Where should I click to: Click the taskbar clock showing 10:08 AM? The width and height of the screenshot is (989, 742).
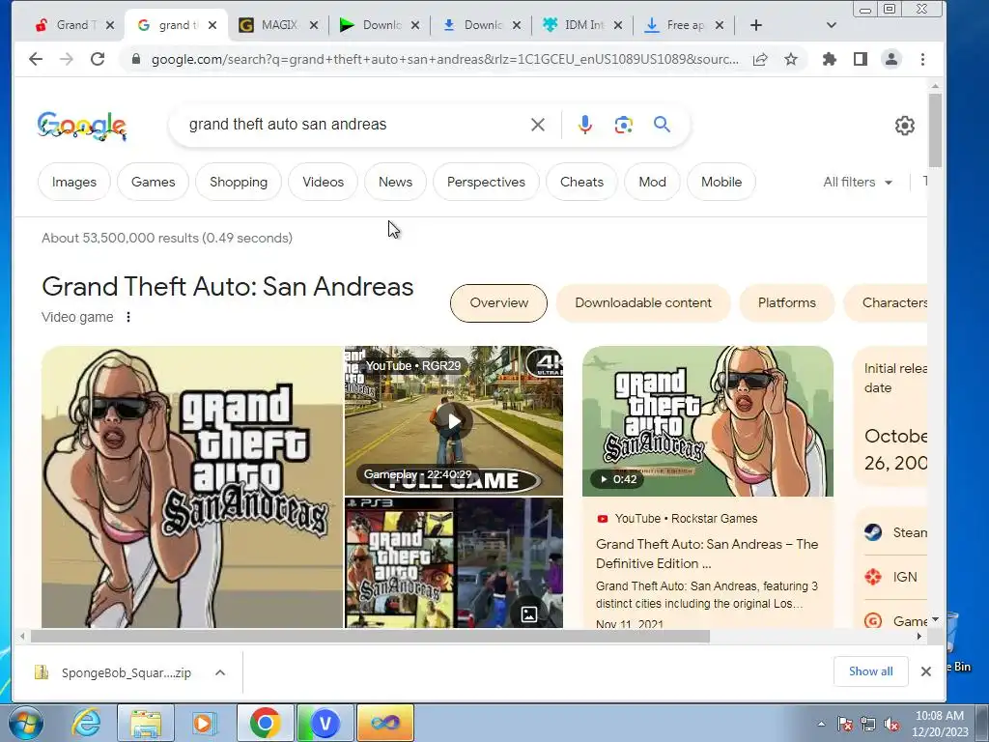click(939, 724)
